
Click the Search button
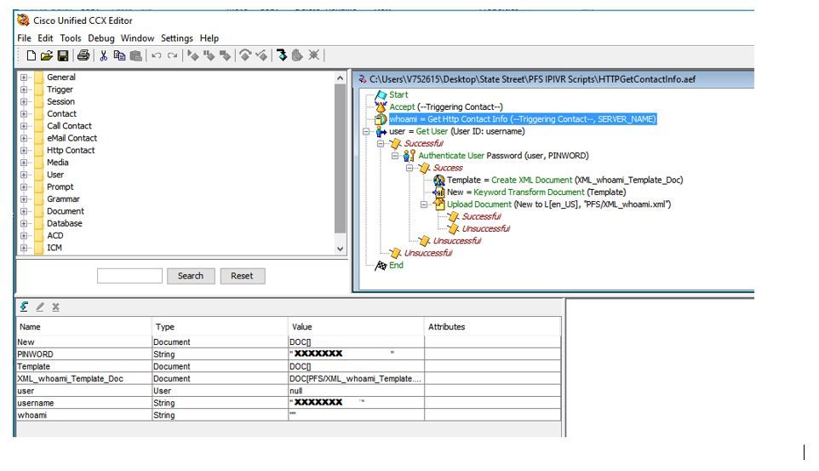click(x=191, y=276)
